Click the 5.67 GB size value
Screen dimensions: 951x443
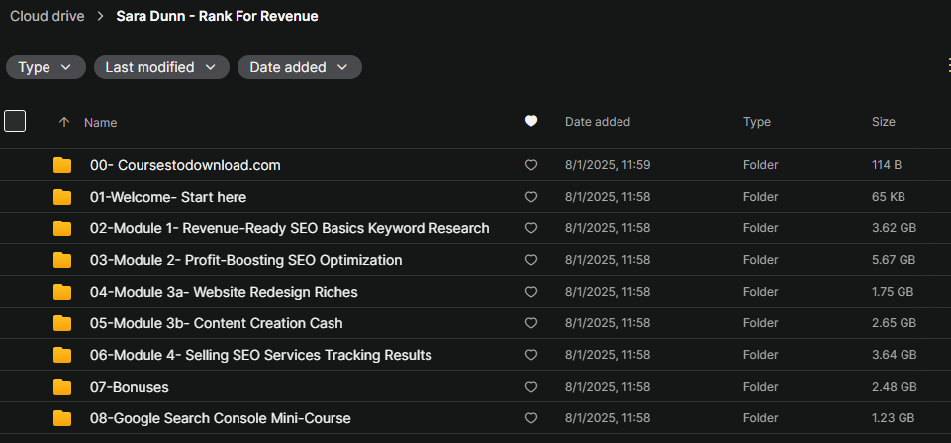(x=894, y=260)
